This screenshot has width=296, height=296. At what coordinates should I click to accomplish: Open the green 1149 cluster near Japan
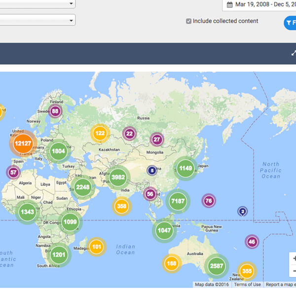pyautogui.click(x=185, y=168)
